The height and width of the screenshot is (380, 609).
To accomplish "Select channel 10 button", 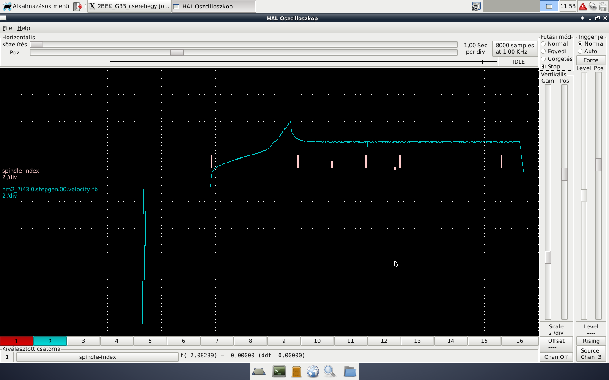I will 317,341.
